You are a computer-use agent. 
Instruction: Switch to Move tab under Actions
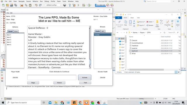point(16,31)
